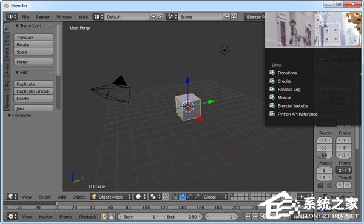
Task: Open the Global orientation dropdown
Action: coord(215,197)
